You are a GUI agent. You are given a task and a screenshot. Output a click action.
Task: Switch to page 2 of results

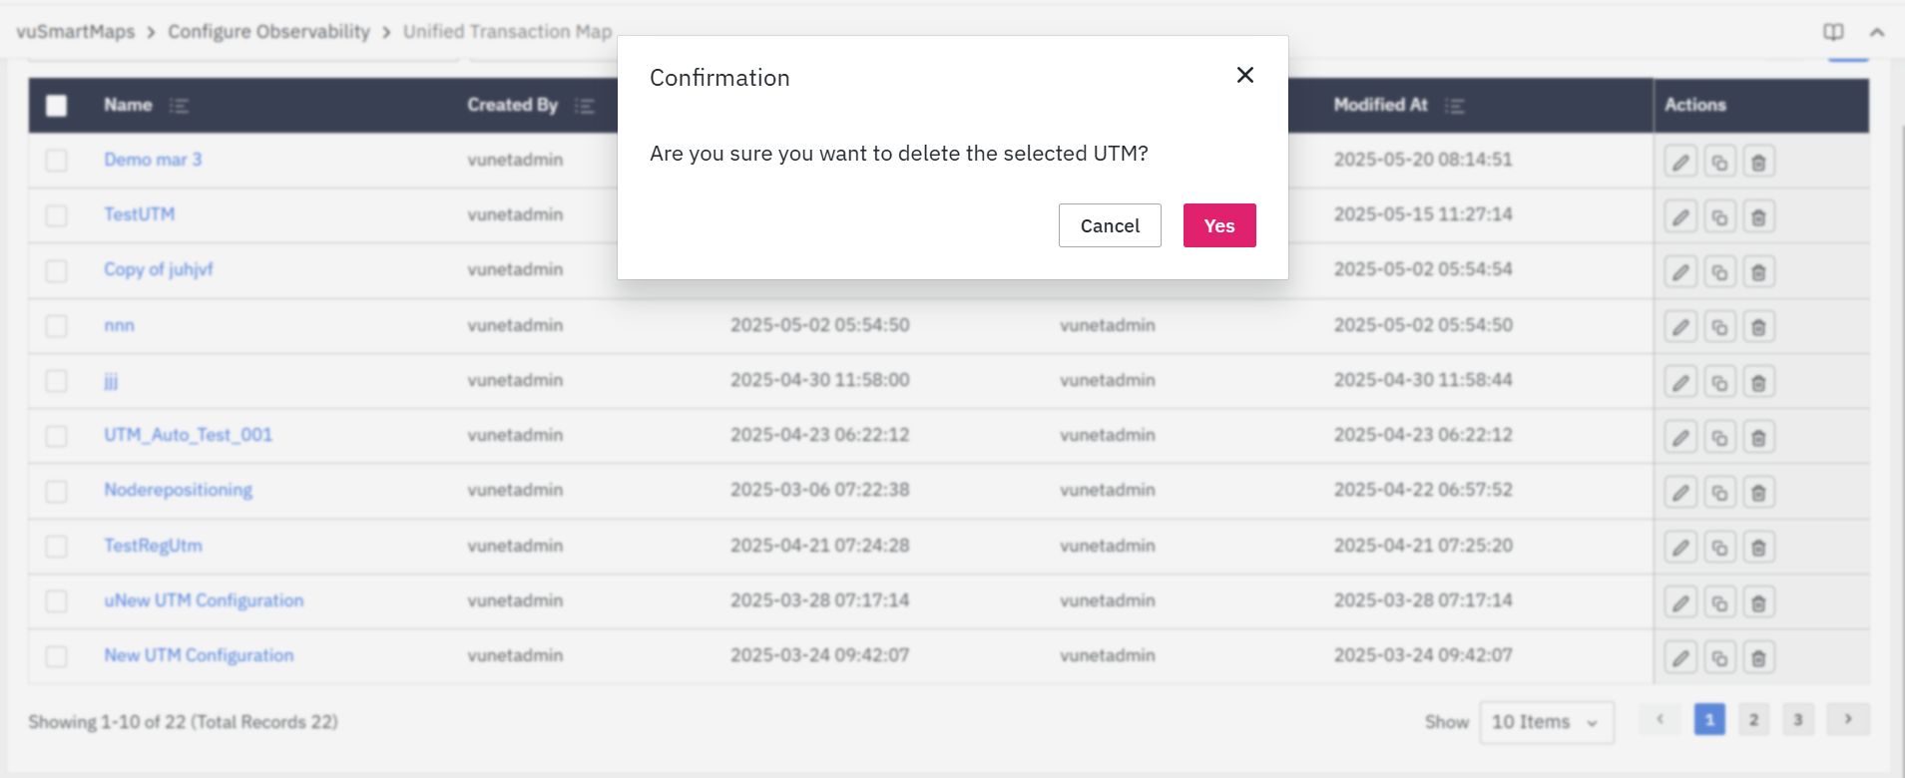[x=1753, y=719]
